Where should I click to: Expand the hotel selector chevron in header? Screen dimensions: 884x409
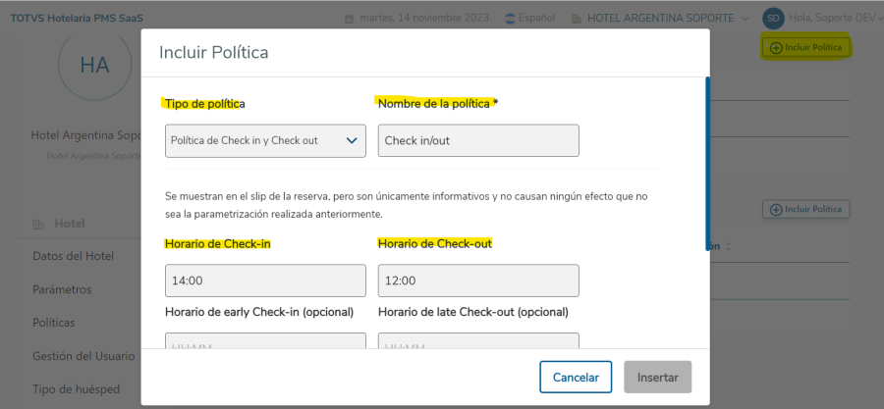(746, 18)
